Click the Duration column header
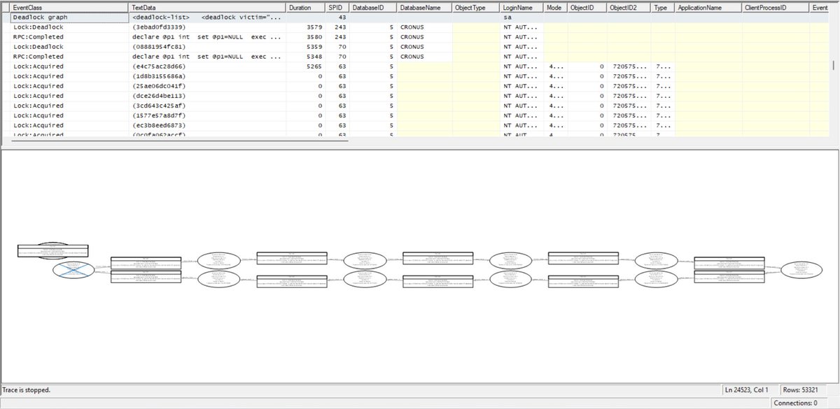This screenshot has width=840, height=409. (304, 7)
